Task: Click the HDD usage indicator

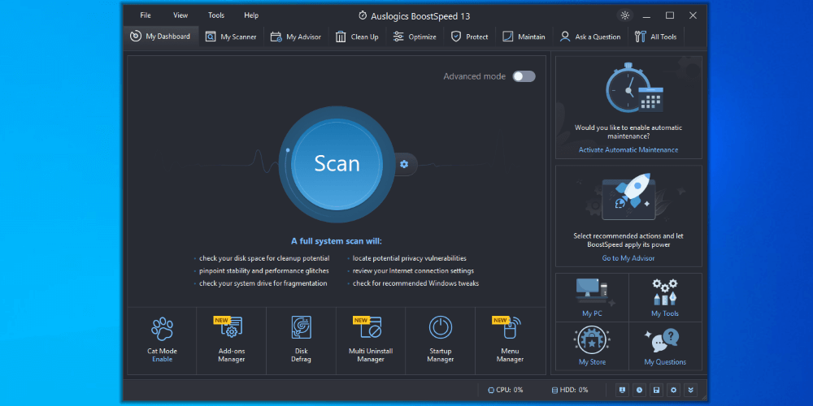Action: [569, 390]
